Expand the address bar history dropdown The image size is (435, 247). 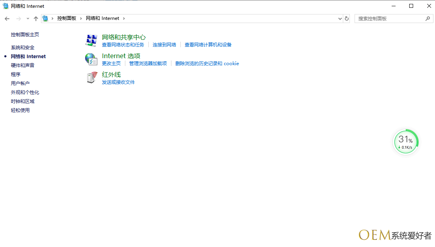tap(339, 18)
